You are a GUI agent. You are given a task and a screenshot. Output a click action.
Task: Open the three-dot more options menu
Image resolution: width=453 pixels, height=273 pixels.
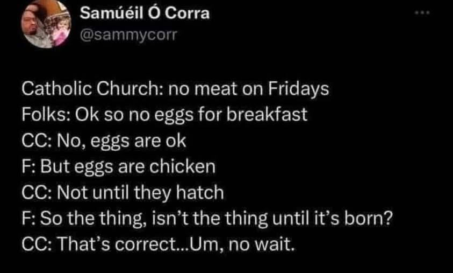point(422,14)
